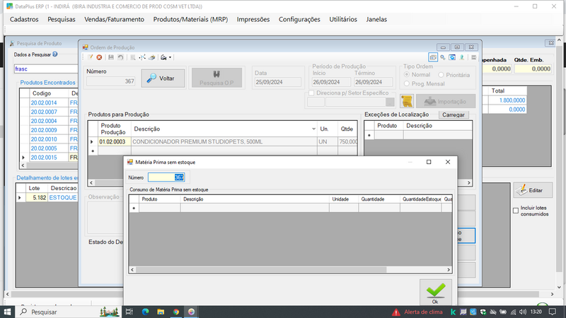The height and width of the screenshot is (318, 566).
Task: Click the CONDICIONADOR PREMIUM STUDIOPETS description cell
Action: coord(224,142)
